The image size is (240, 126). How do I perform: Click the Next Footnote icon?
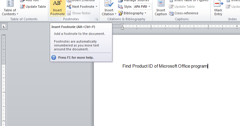coord(69,7)
